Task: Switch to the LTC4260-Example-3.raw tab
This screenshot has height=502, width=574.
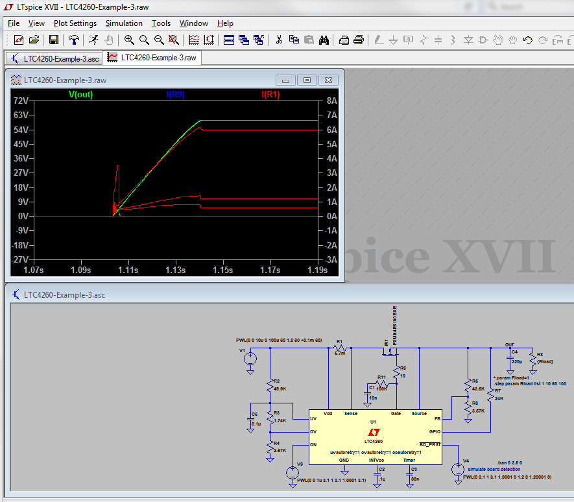Action: [x=152, y=58]
